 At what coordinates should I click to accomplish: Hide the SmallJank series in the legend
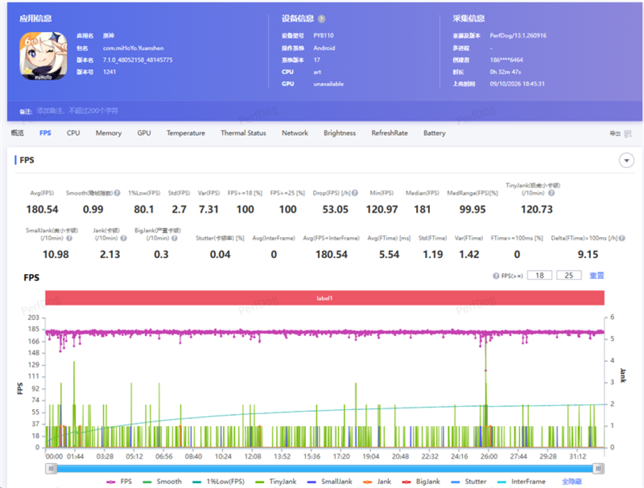(x=329, y=481)
